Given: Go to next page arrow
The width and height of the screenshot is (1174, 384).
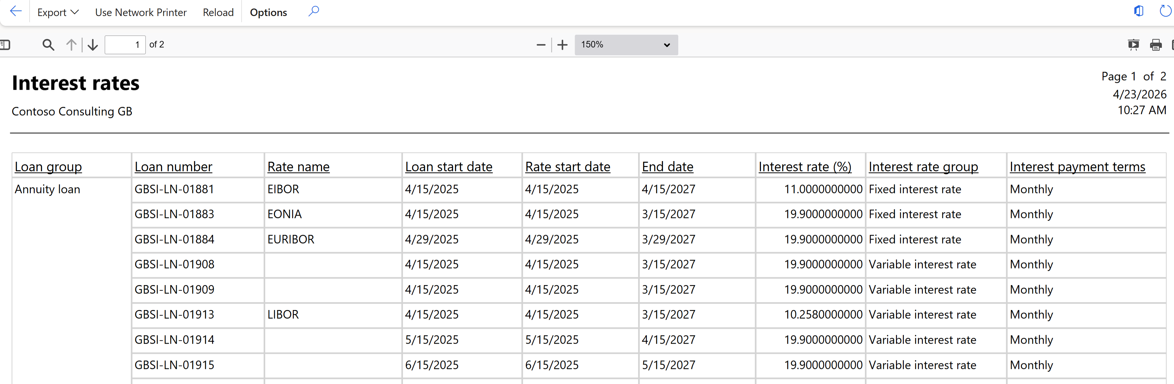Looking at the screenshot, I should coord(92,45).
